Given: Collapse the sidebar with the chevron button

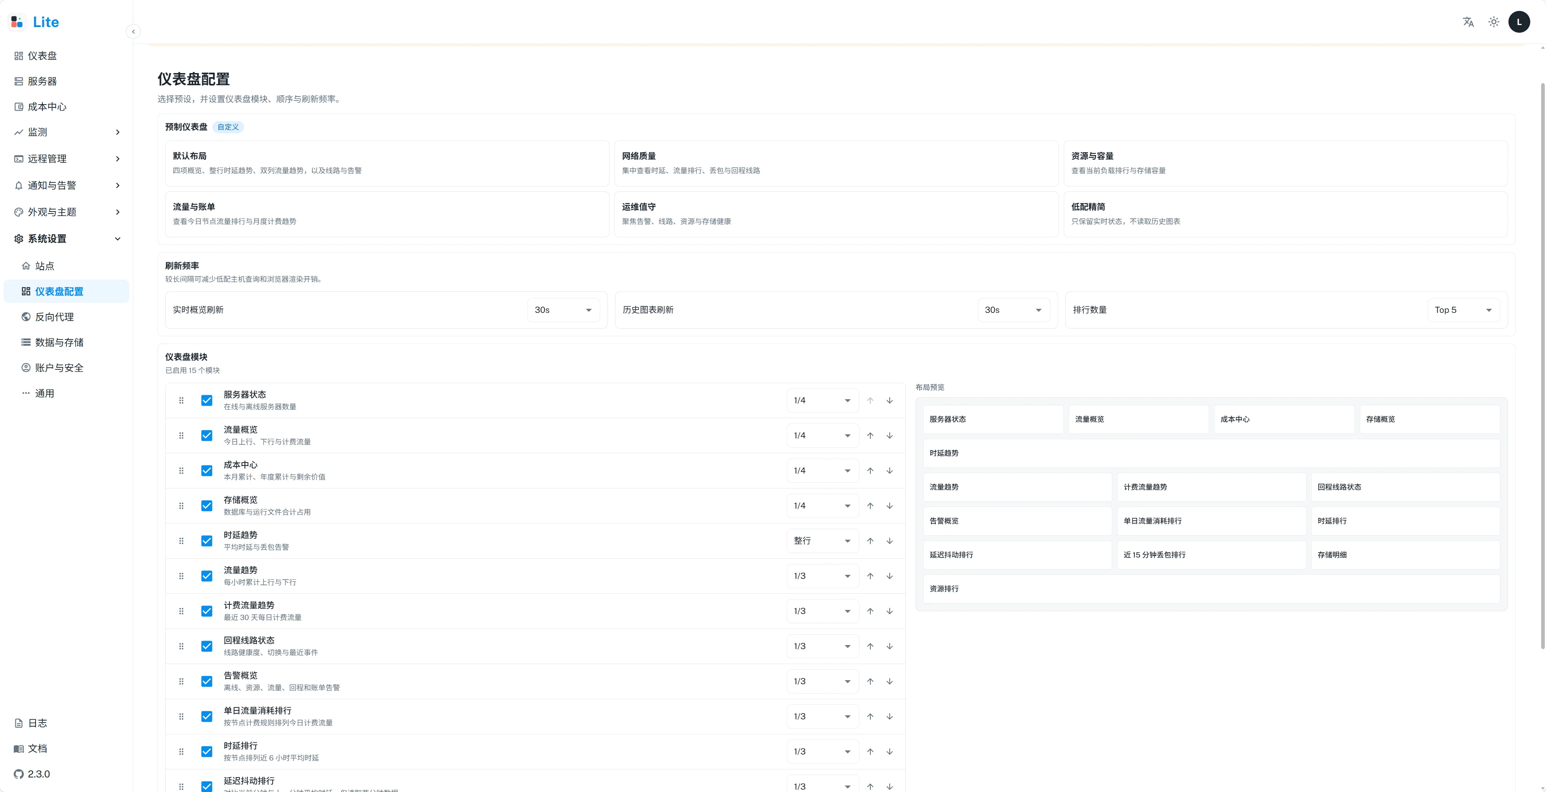Looking at the screenshot, I should point(133,32).
